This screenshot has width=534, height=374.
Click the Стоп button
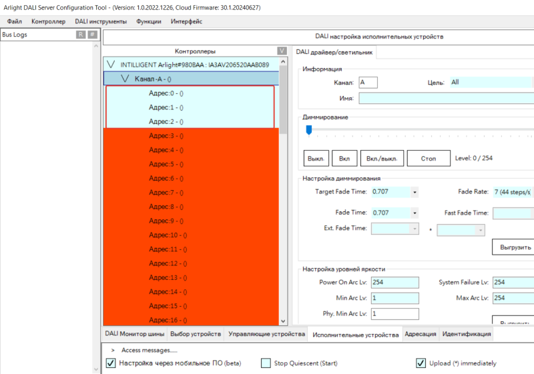pyautogui.click(x=429, y=159)
